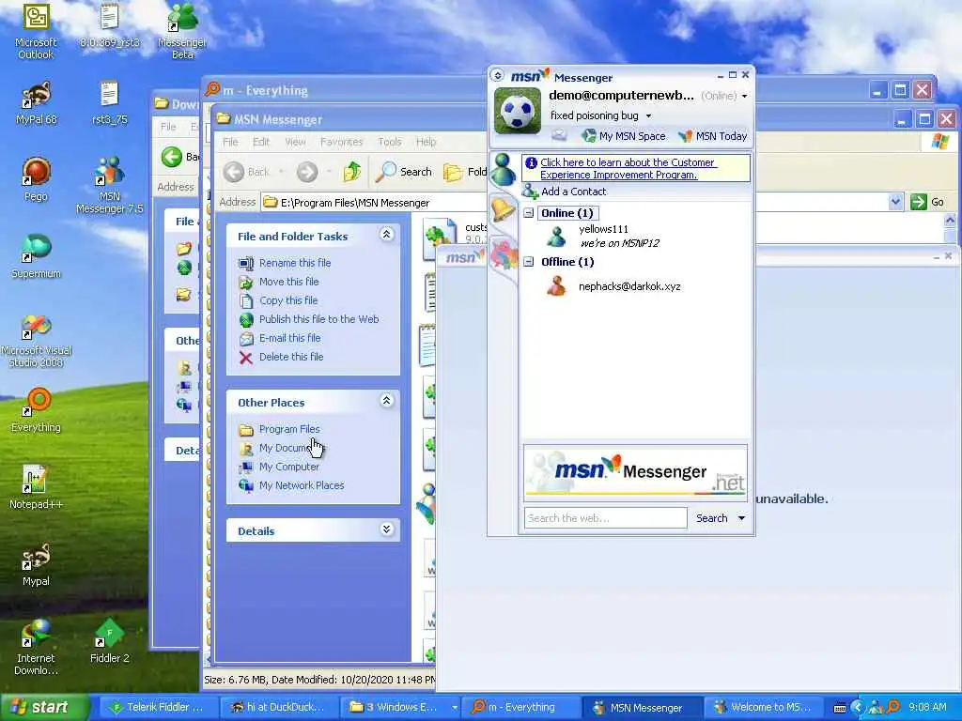
Task: Click Search in explorer toolbar
Action: [x=404, y=172]
